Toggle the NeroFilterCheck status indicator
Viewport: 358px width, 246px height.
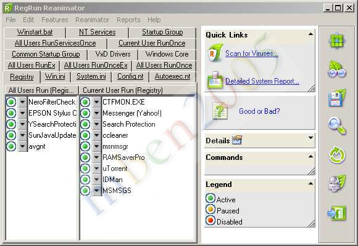click(x=11, y=101)
